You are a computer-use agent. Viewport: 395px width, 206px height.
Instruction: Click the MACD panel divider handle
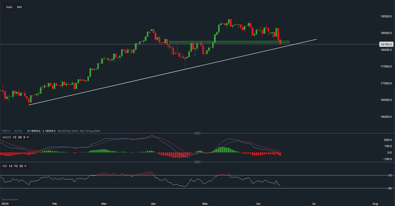197,133
